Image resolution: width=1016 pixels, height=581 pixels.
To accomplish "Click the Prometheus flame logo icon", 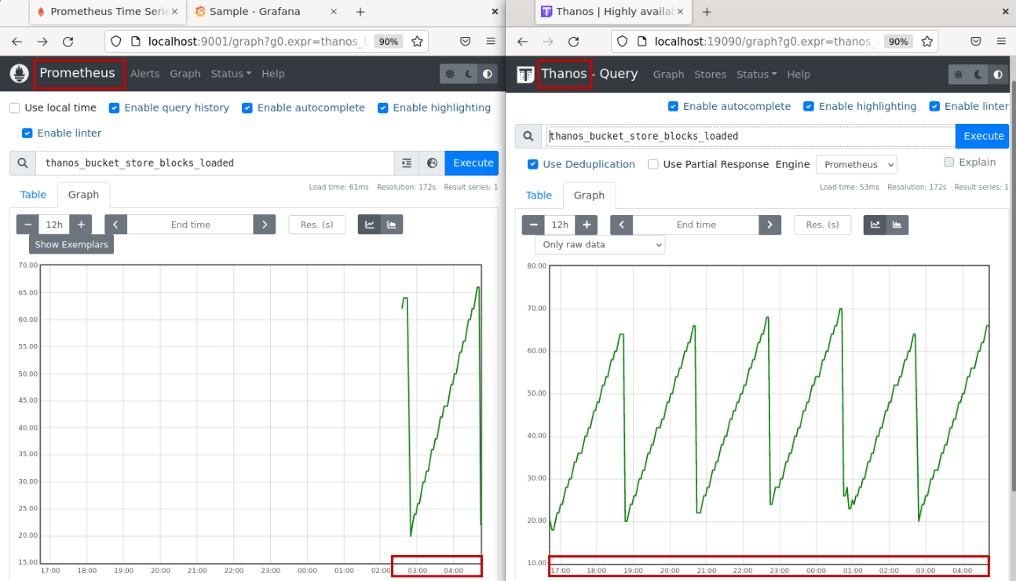I will pyautogui.click(x=19, y=74).
